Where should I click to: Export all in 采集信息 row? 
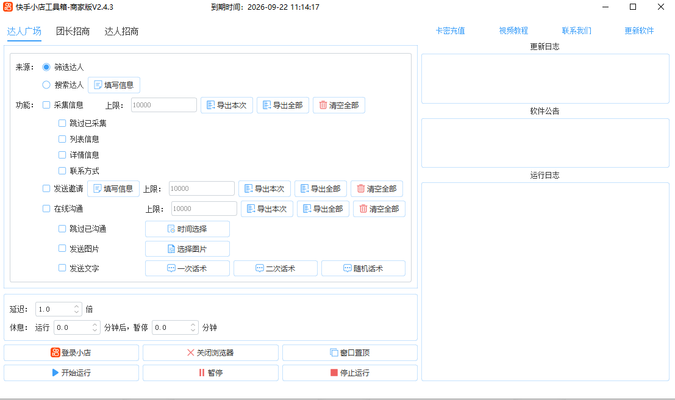point(283,105)
